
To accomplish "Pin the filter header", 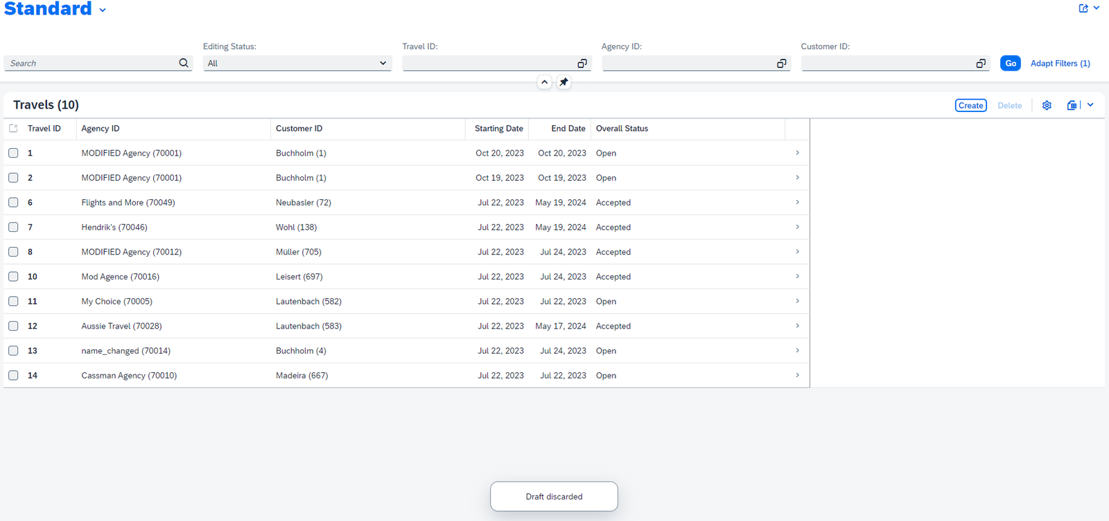I will (x=564, y=82).
